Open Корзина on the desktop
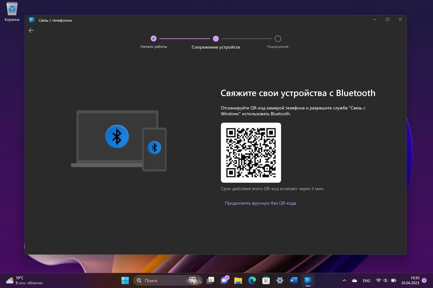433x288 pixels. tap(12, 12)
